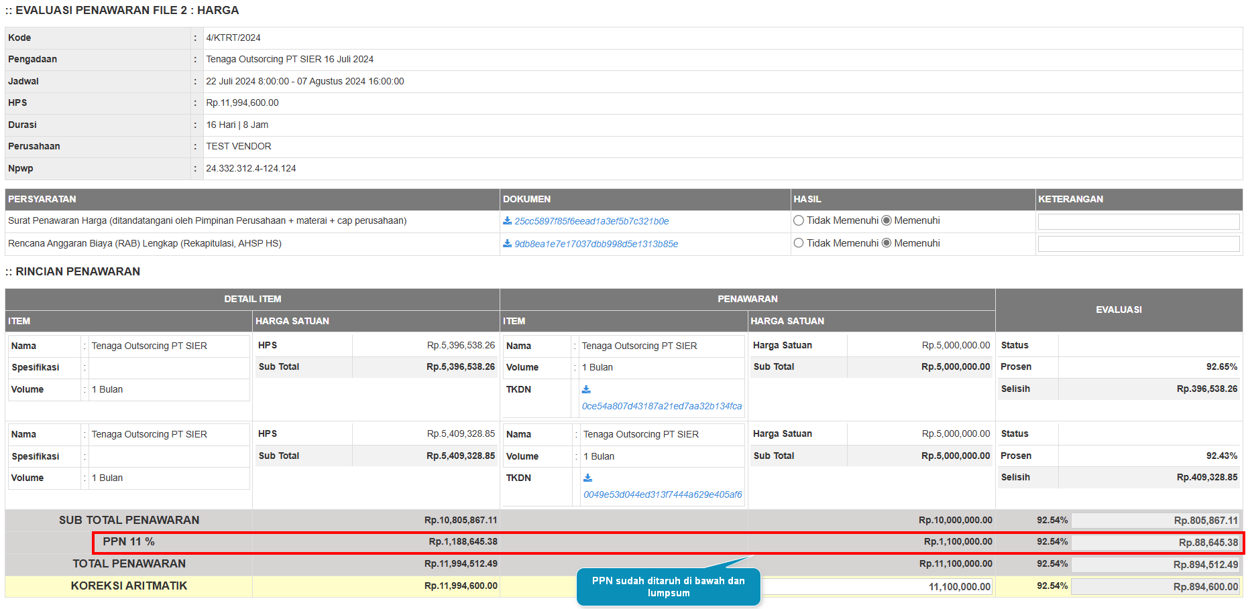Open document link 25cc5897f85f6eead1a3ef5b7c321b0e

[x=591, y=222]
